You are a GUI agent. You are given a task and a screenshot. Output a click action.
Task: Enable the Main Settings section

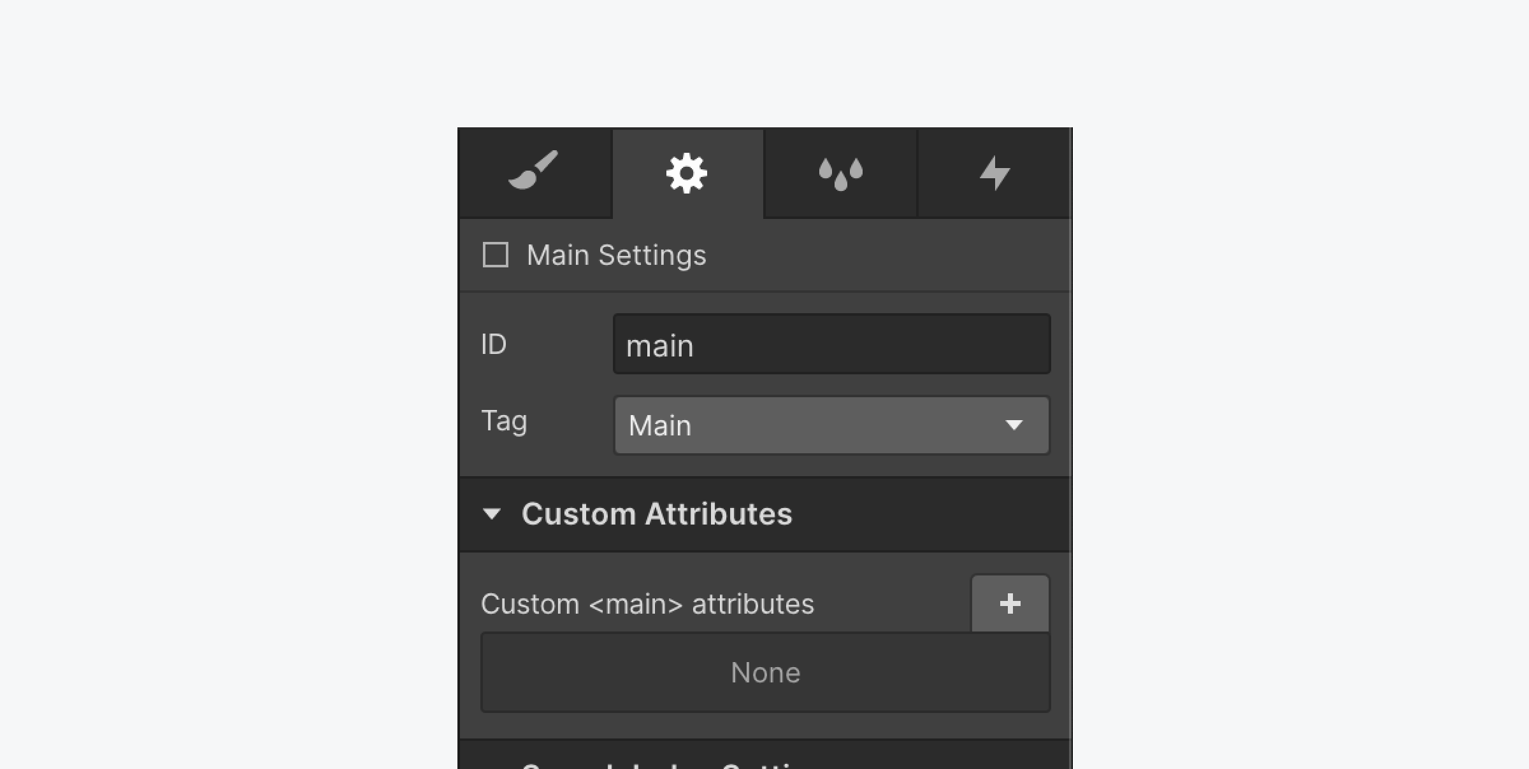(x=494, y=255)
